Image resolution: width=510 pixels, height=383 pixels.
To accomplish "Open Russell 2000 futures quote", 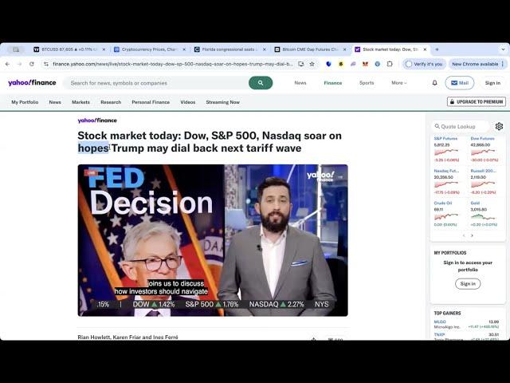I will [484, 171].
